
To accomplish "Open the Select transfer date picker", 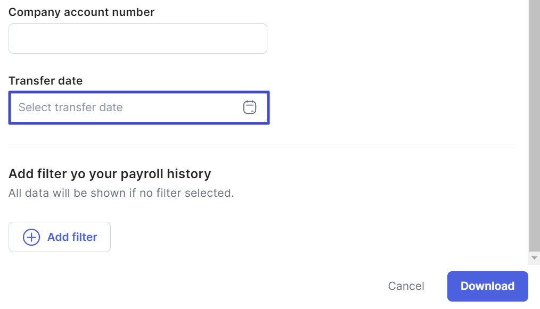I will (x=128, y=107).
